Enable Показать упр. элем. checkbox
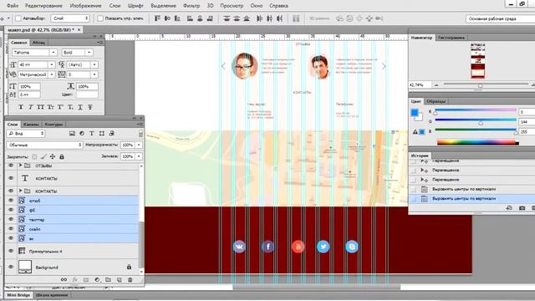The width and height of the screenshot is (535, 301). pyautogui.click(x=100, y=18)
